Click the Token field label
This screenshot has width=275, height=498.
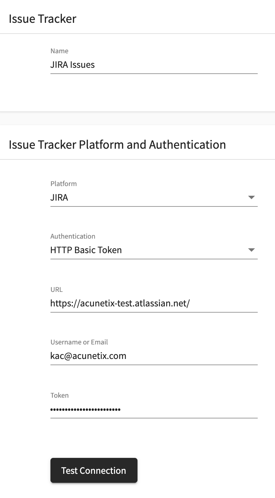point(59,395)
